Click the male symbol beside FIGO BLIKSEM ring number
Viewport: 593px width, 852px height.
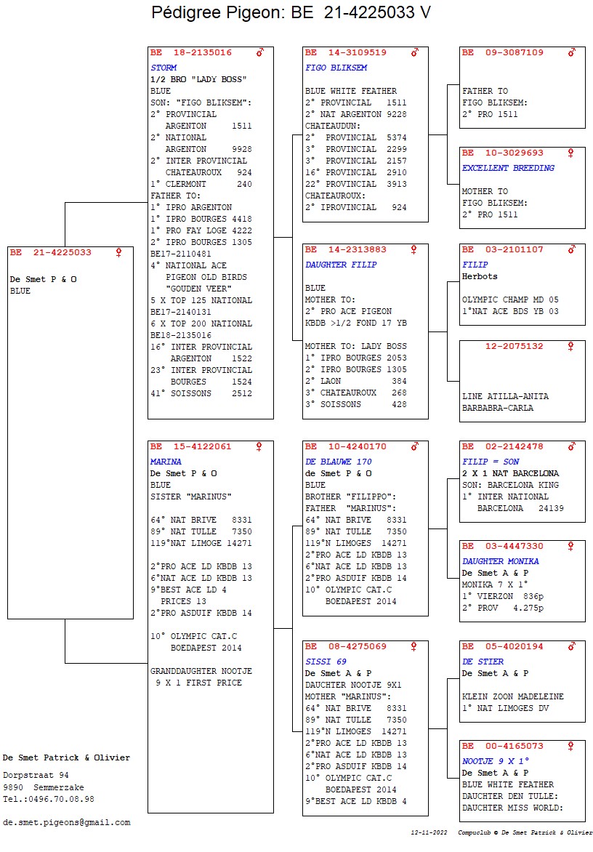pyautogui.click(x=414, y=53)
